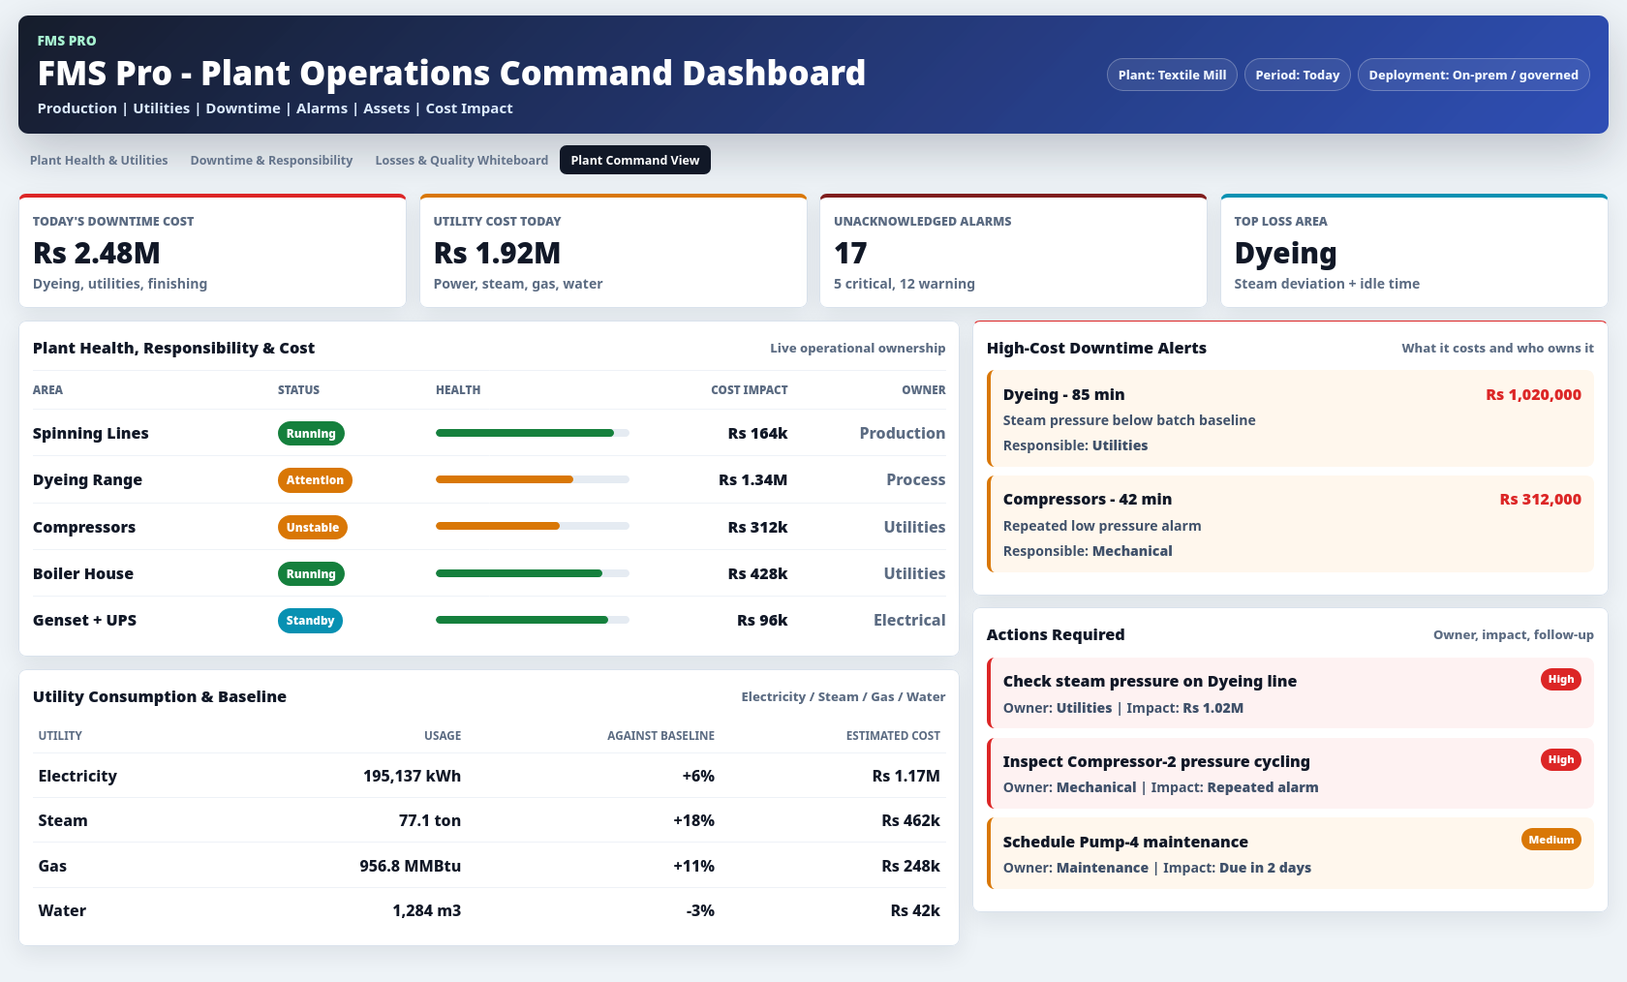Click the Spinning Lines health bar

pyautogui.click(x=533, y=433)
